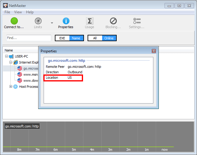Click the US location value

[70, 77]
